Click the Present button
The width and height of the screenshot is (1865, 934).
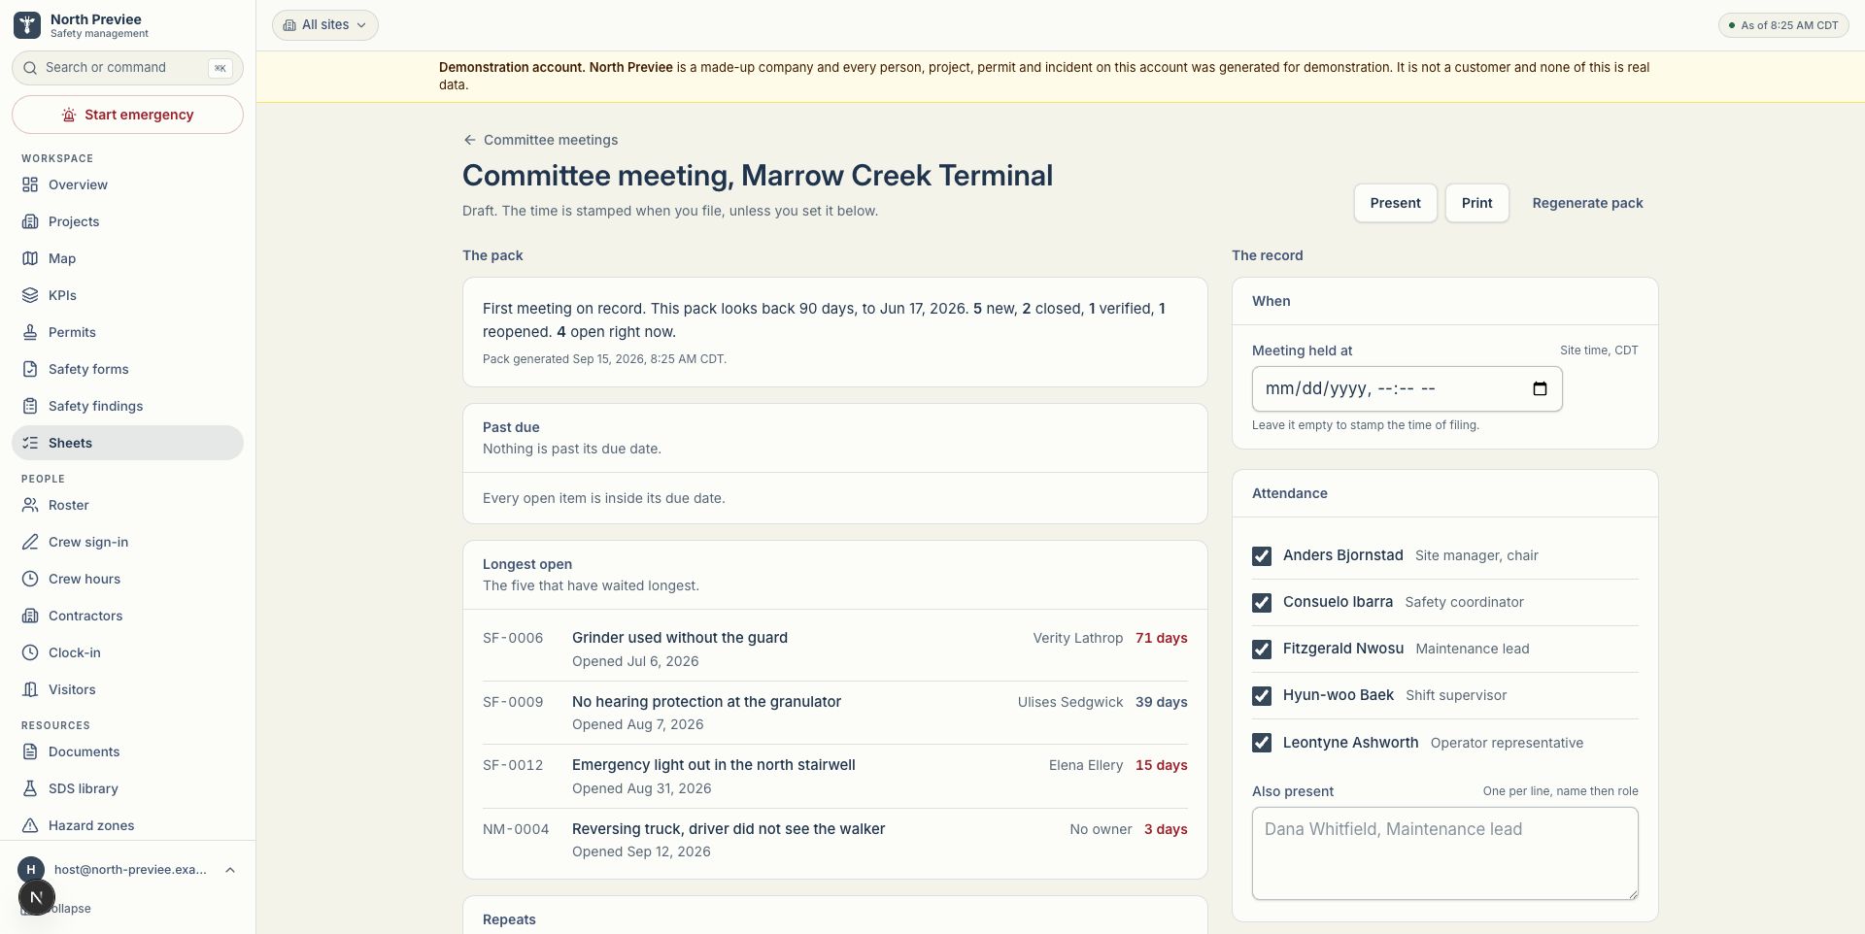point(1395,203)
